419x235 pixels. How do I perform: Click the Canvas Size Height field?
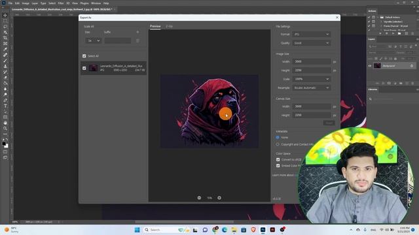[x=312, y=116]
